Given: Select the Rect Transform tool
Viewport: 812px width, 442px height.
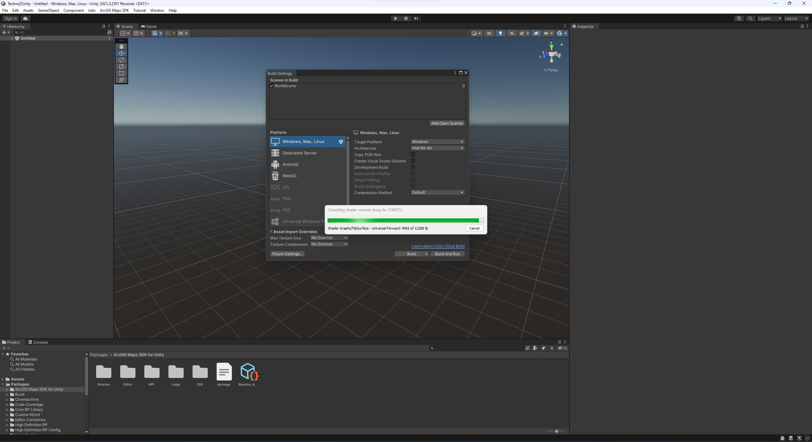Looking at the screenshot, I should tap(121, 73).
